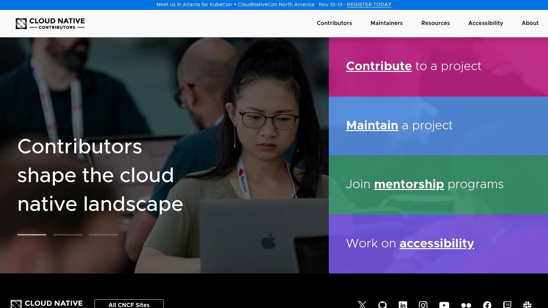Click the Cloud Native Contributors header logo
Image resolution: width=548 pixels, height=308 pixels.
pos(50,23)
